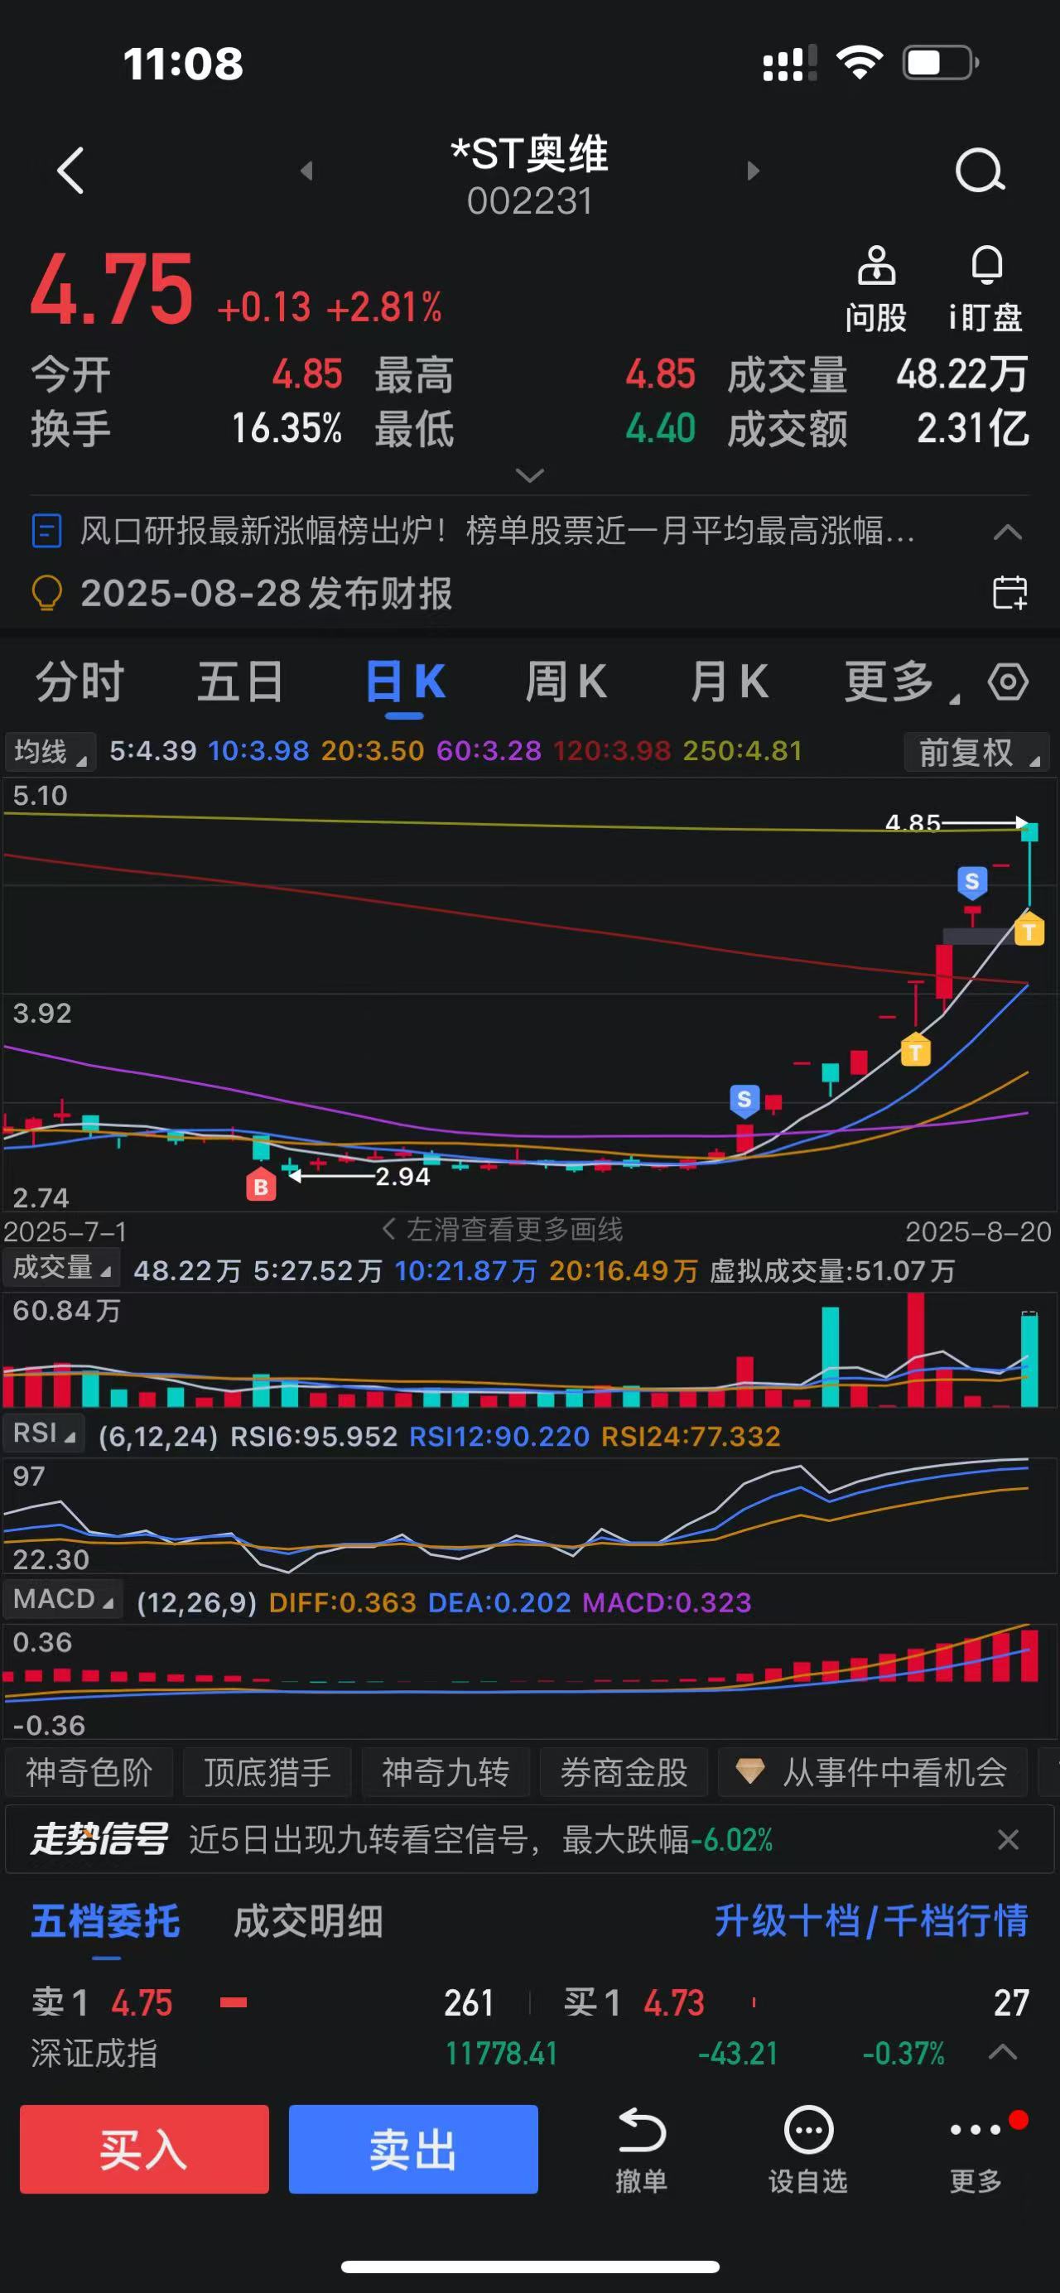Tap the 券商金股 button
1060x2293 pixels.
(624, 1771)
